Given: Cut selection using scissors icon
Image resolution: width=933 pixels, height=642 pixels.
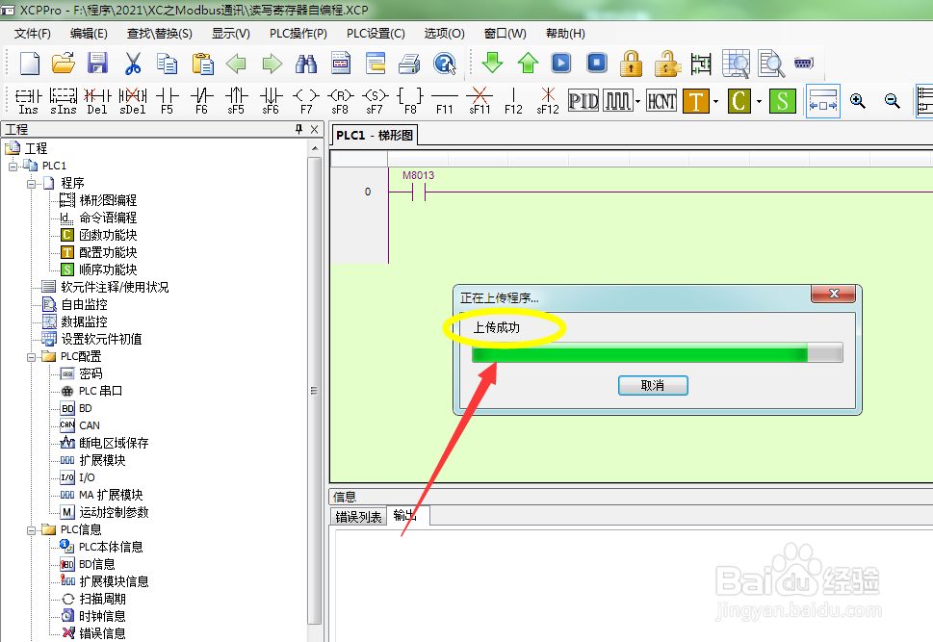Looking at the screenshot, I should 133,64.
